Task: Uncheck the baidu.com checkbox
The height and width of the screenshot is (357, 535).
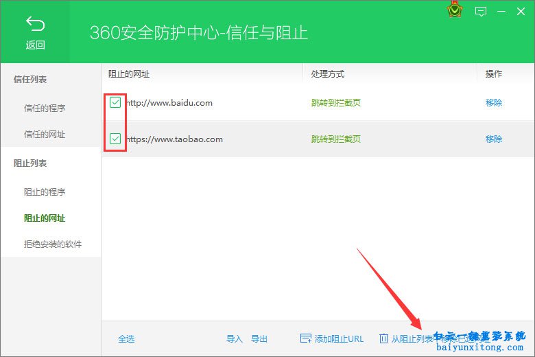Action: (x=115, y=103)
